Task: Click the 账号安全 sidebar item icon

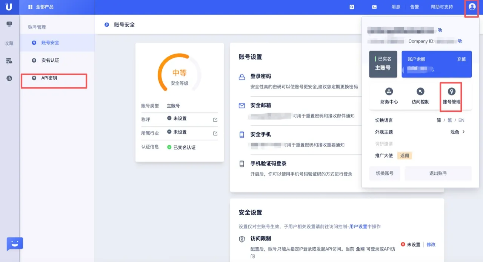Action: (x=34, y=43)
